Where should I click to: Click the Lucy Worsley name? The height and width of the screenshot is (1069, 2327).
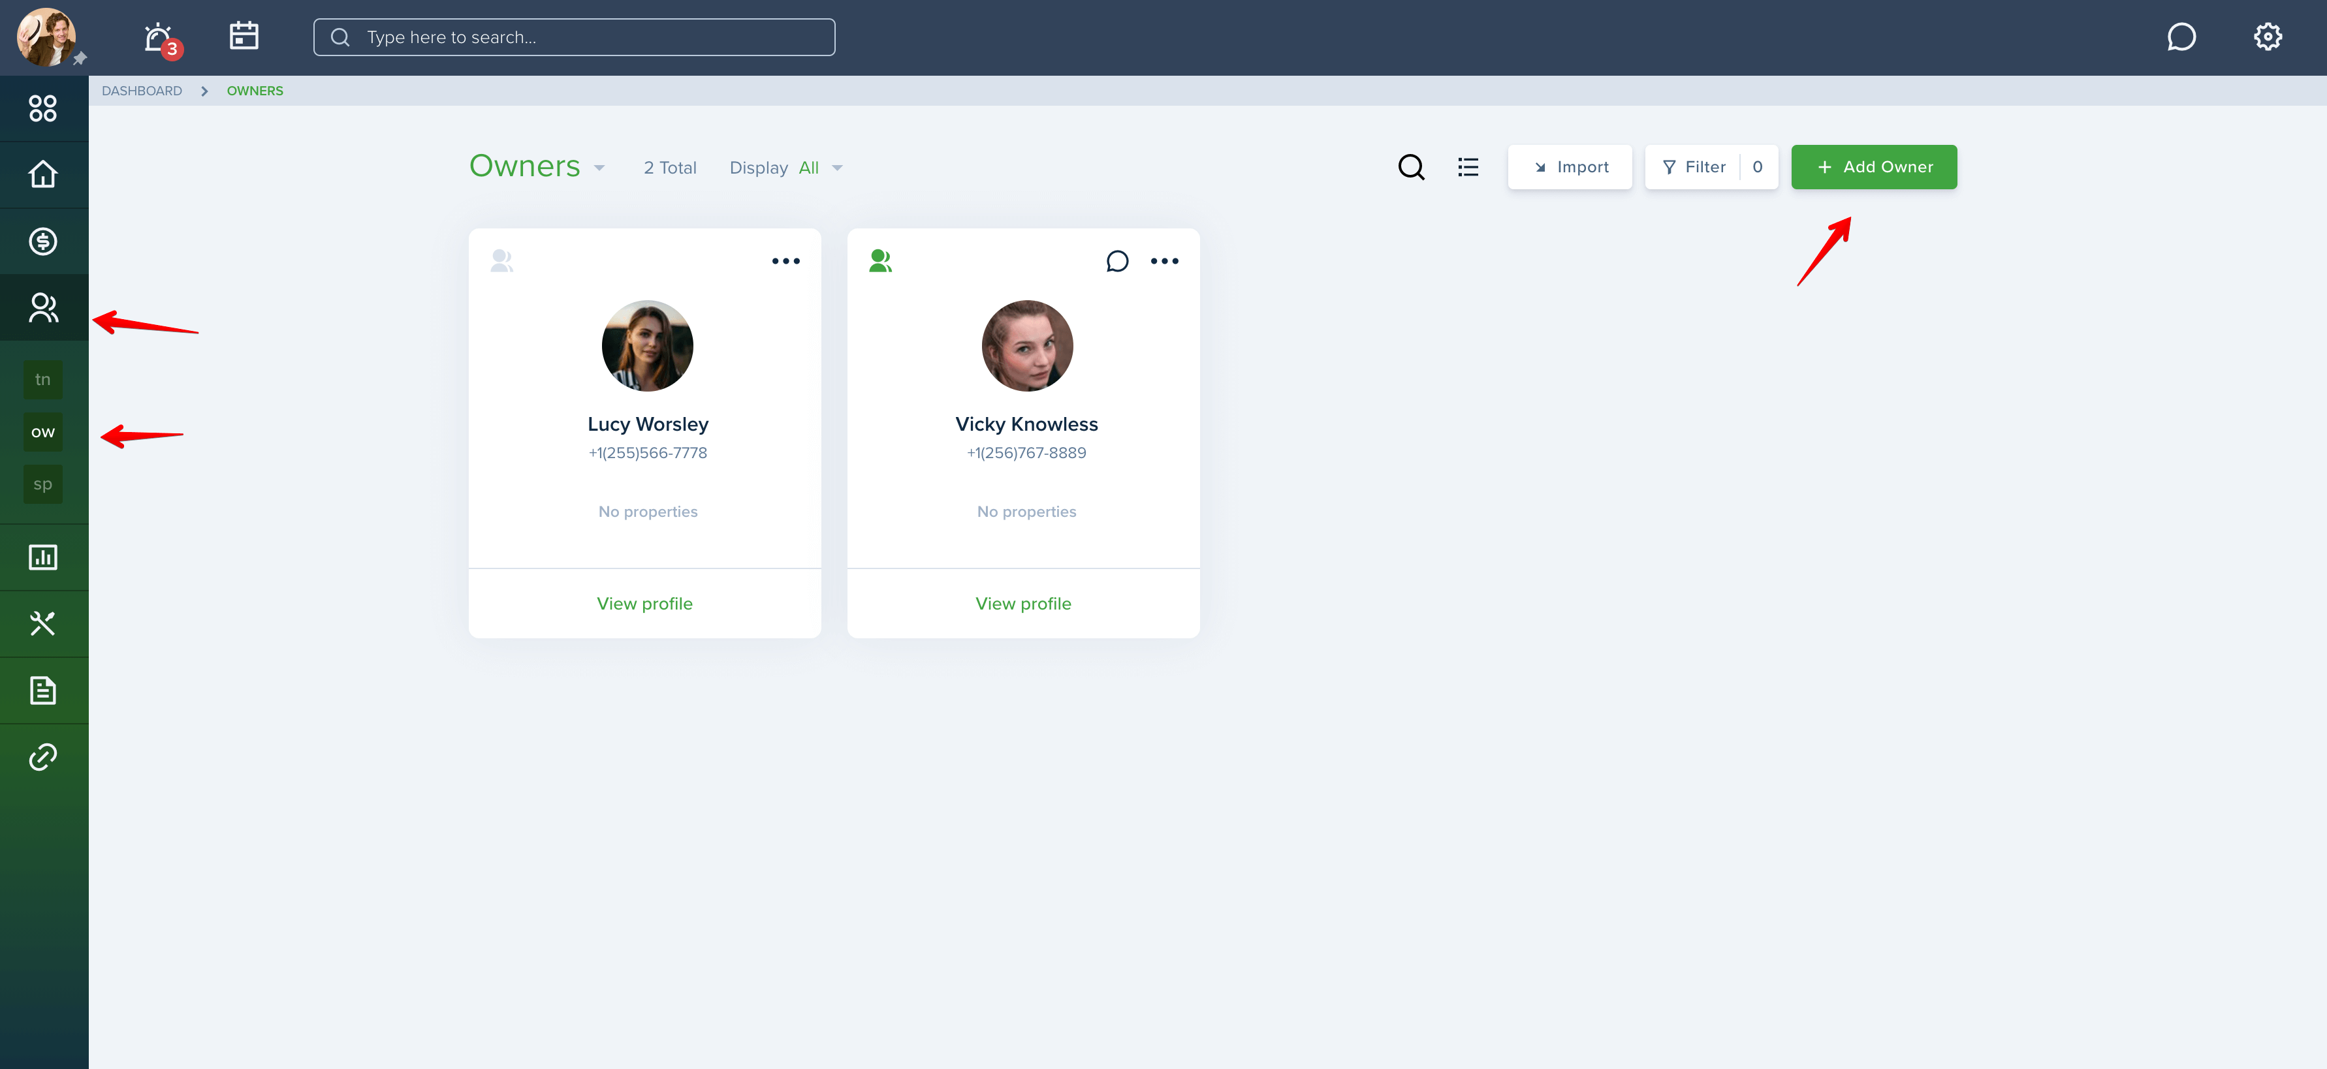tap(648, 424)
